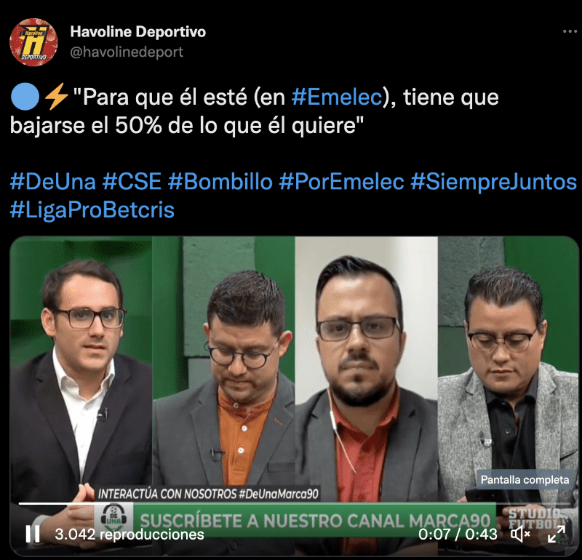Pause the video playback

[33, 534]
